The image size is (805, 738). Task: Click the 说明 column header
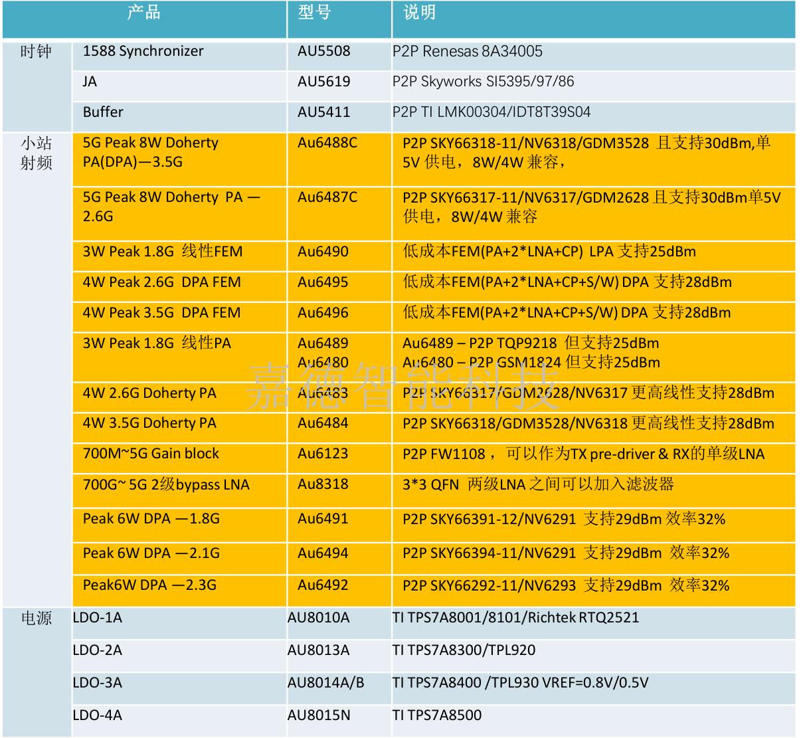[419, 13]
